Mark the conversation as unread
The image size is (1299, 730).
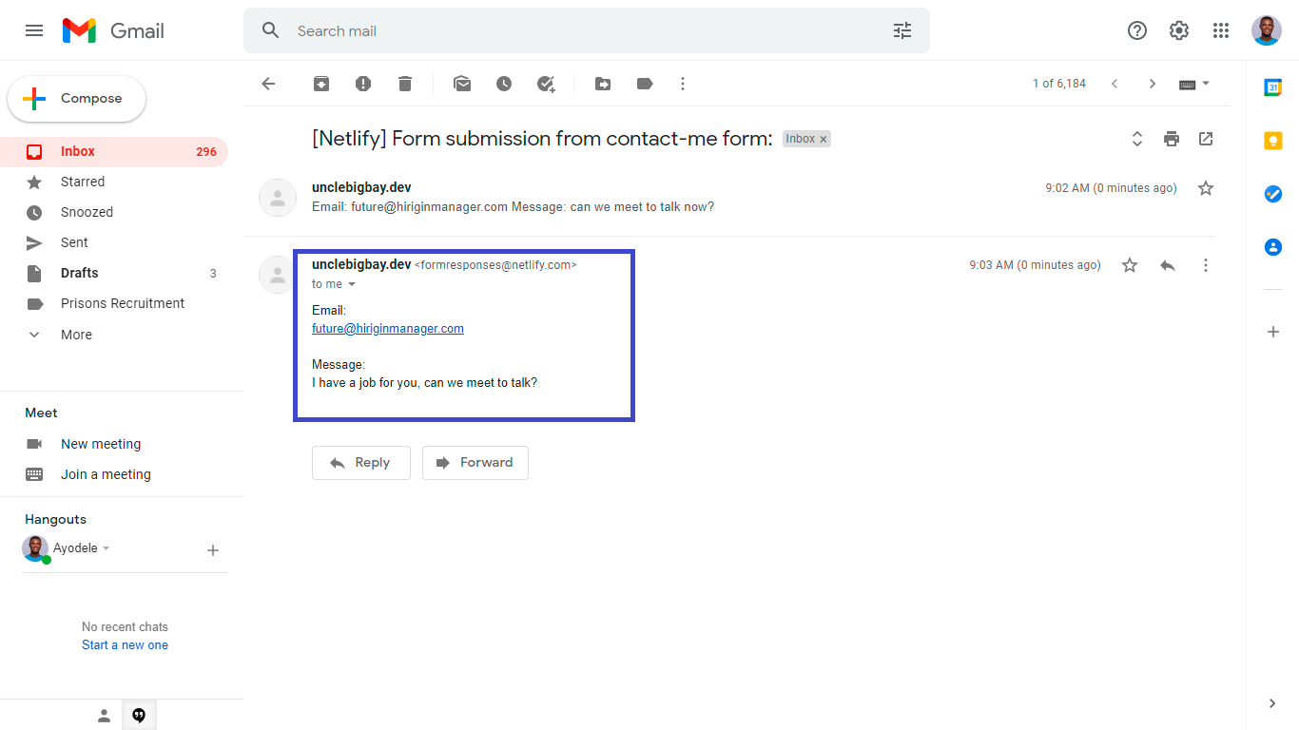[x=462, y=84]
